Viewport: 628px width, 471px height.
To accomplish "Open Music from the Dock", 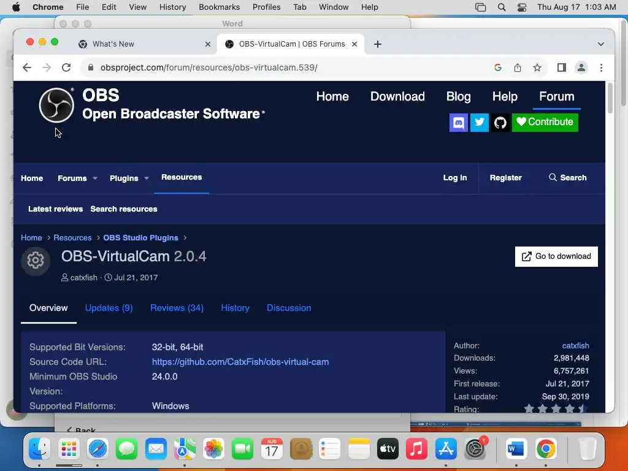I will pos(416,448).
